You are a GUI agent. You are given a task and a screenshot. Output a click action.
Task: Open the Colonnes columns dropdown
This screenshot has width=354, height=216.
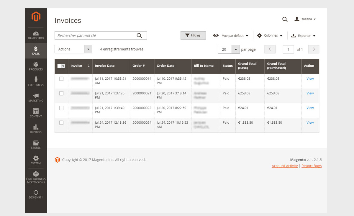(x=270, y=35)
